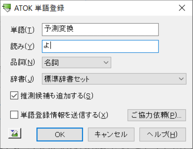This screenshot has height=149, width=193.
Task: Click the ATOK green icon in title bar
Action: 7,8
